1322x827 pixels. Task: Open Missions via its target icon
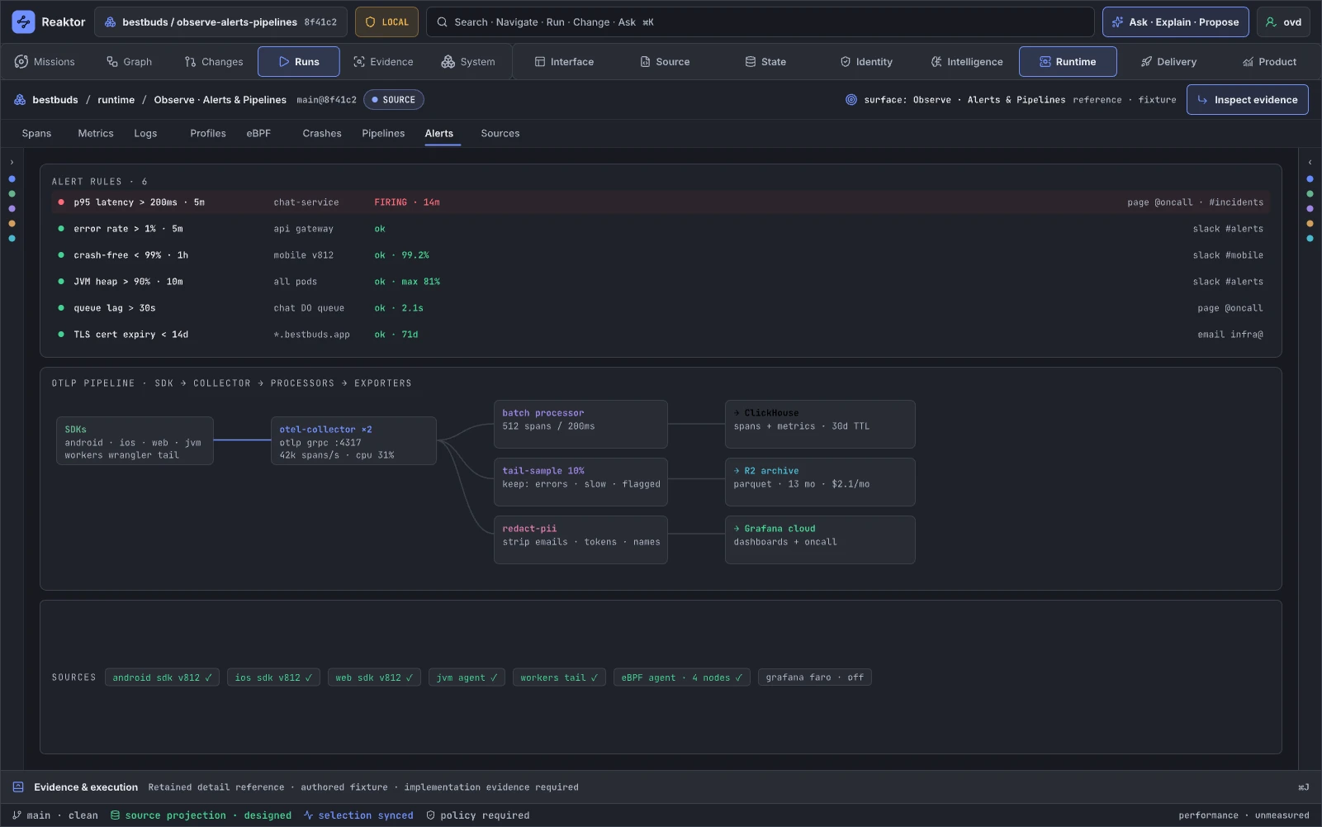coord(21,62)
